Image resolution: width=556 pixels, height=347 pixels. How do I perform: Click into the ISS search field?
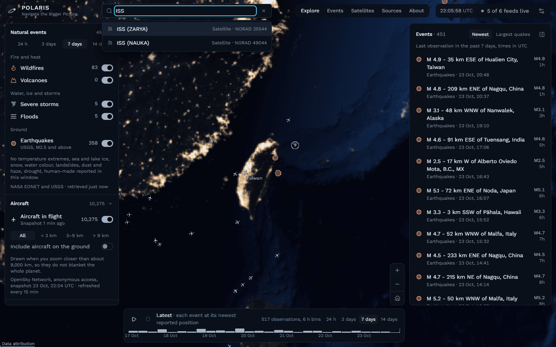pyautogui.click(x=185, y=11)
